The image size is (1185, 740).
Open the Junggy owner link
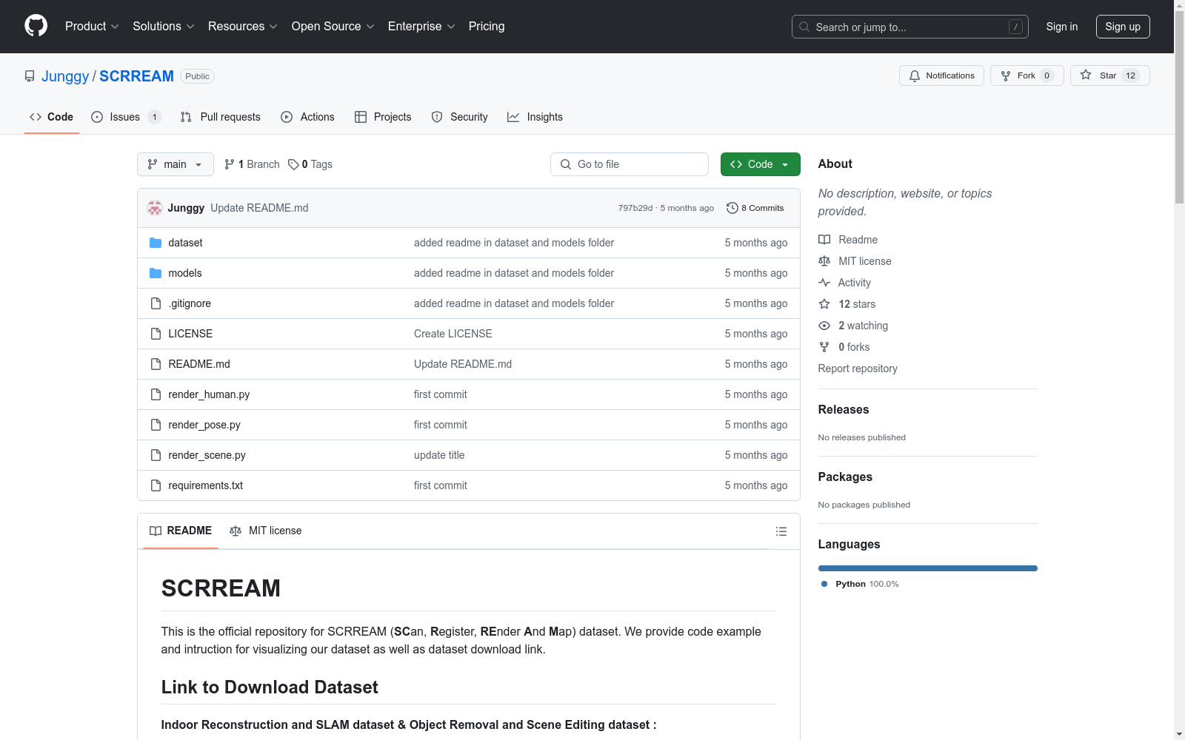pos(65,76)
